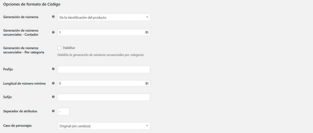Click the Prefijo help tooltip icon
This screenshot has width=313, height=133.
tap(53, 69)
